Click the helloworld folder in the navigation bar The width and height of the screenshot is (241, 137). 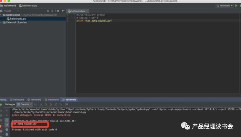pyautogui.click(x=8, y=6)
